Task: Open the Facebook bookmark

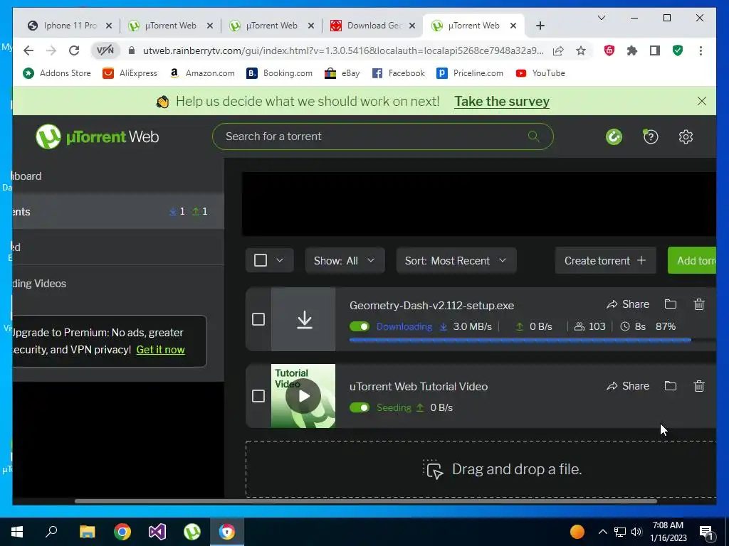Action: click(x=399, y=73)
